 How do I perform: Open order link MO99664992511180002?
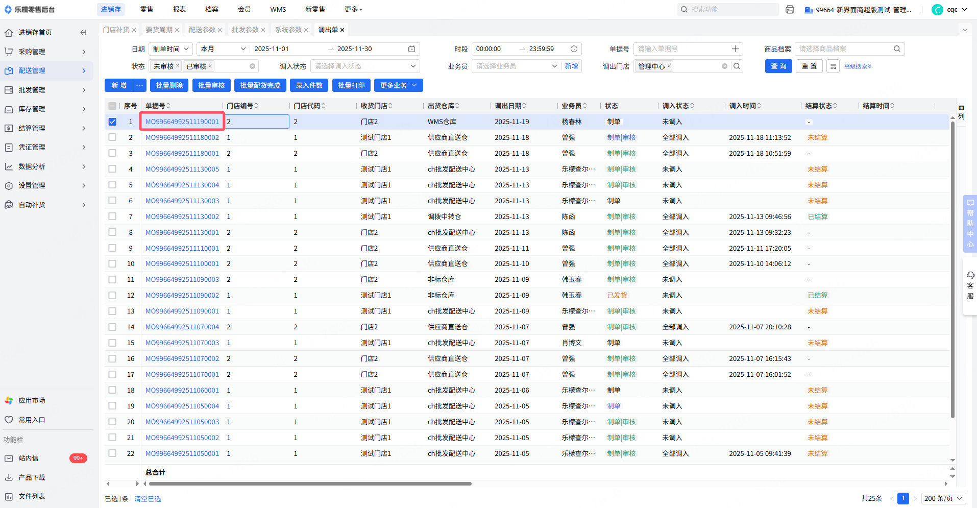[182, 137]
